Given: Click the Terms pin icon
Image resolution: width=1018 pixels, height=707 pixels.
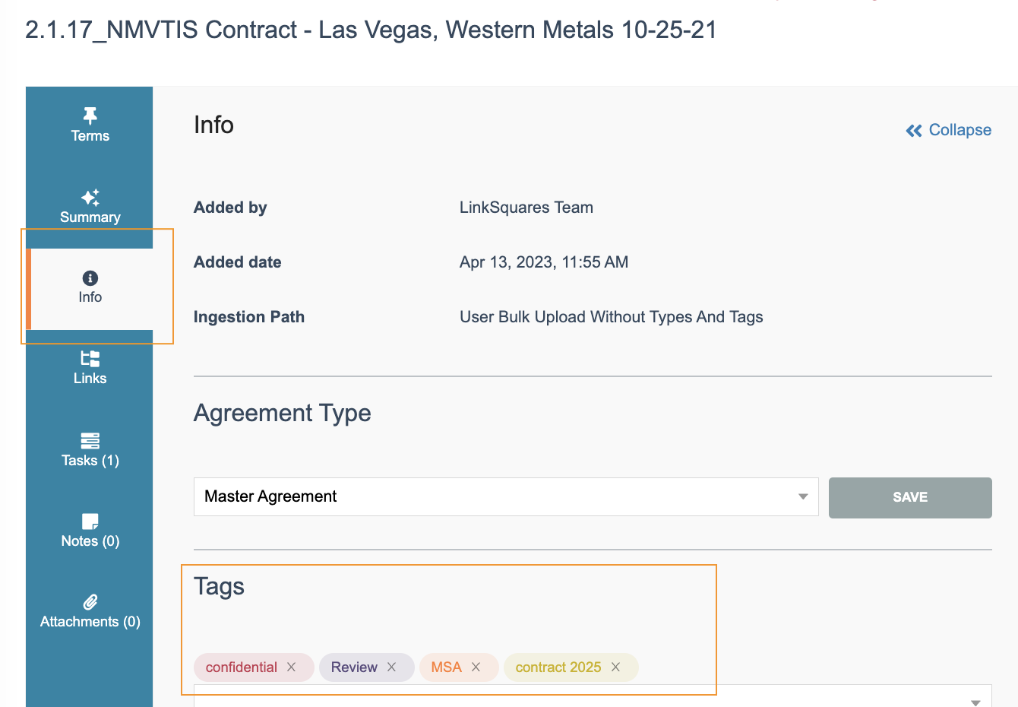Looking at the screenshot, I should 90,116.
